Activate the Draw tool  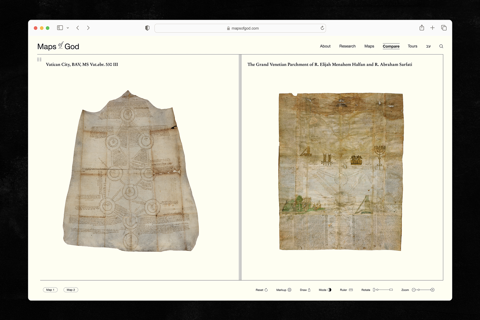click(x=305, y=290)
